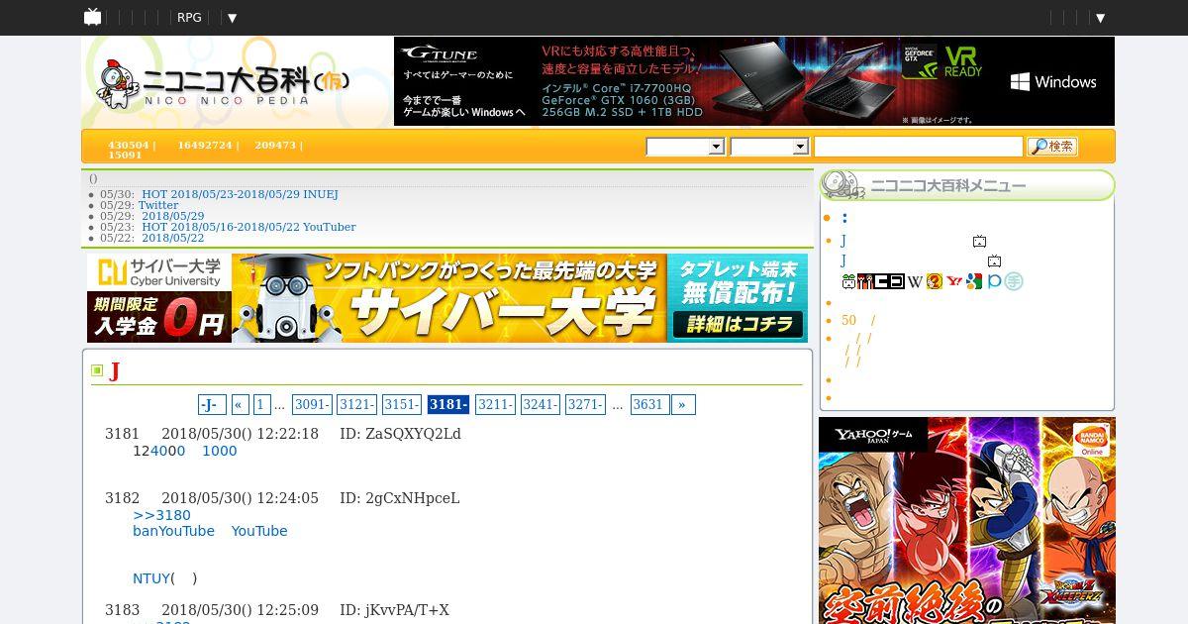Focus the search text field
Image resolution: width=1188 pixels, height=624 pixels.
point(918,147)
